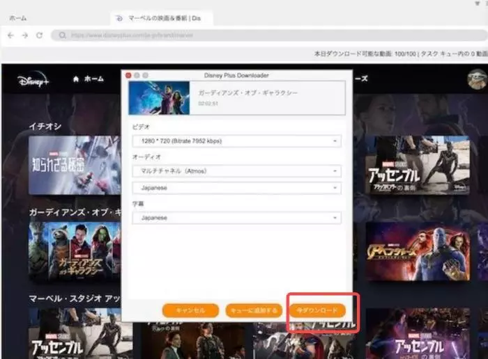Open the アッセンブル poster at top right

(418, 165)
